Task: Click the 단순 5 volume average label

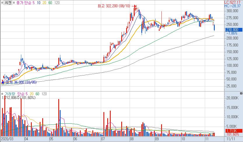Action: [22, 94]
